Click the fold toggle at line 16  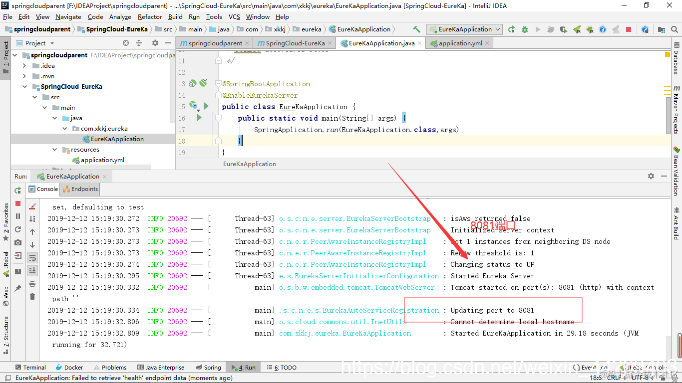click(x=218, y=118)
